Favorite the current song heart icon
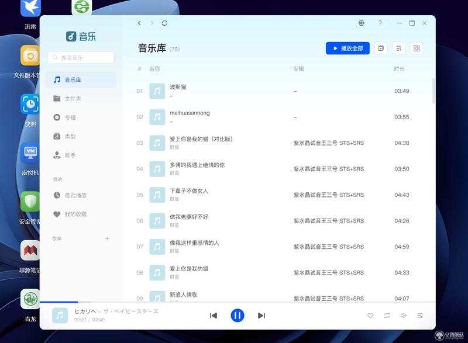Screen dimensions: 468x343 370,316
